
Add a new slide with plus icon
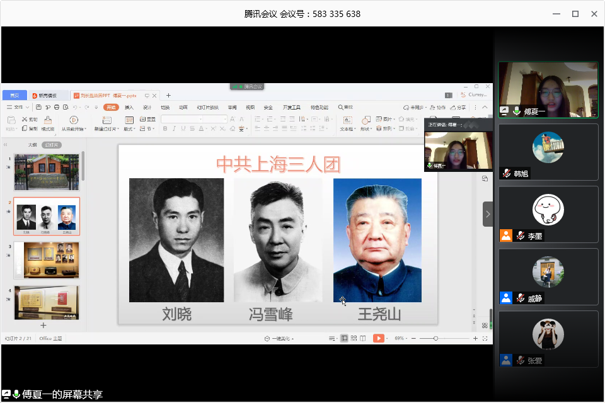[x=43, y=325]
